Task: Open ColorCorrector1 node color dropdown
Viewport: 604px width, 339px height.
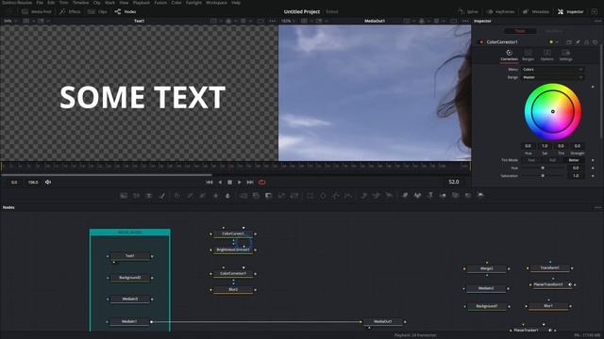Action: [554, 41]
